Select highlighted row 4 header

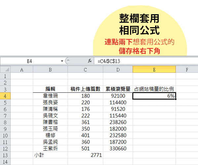coord(5,96)
